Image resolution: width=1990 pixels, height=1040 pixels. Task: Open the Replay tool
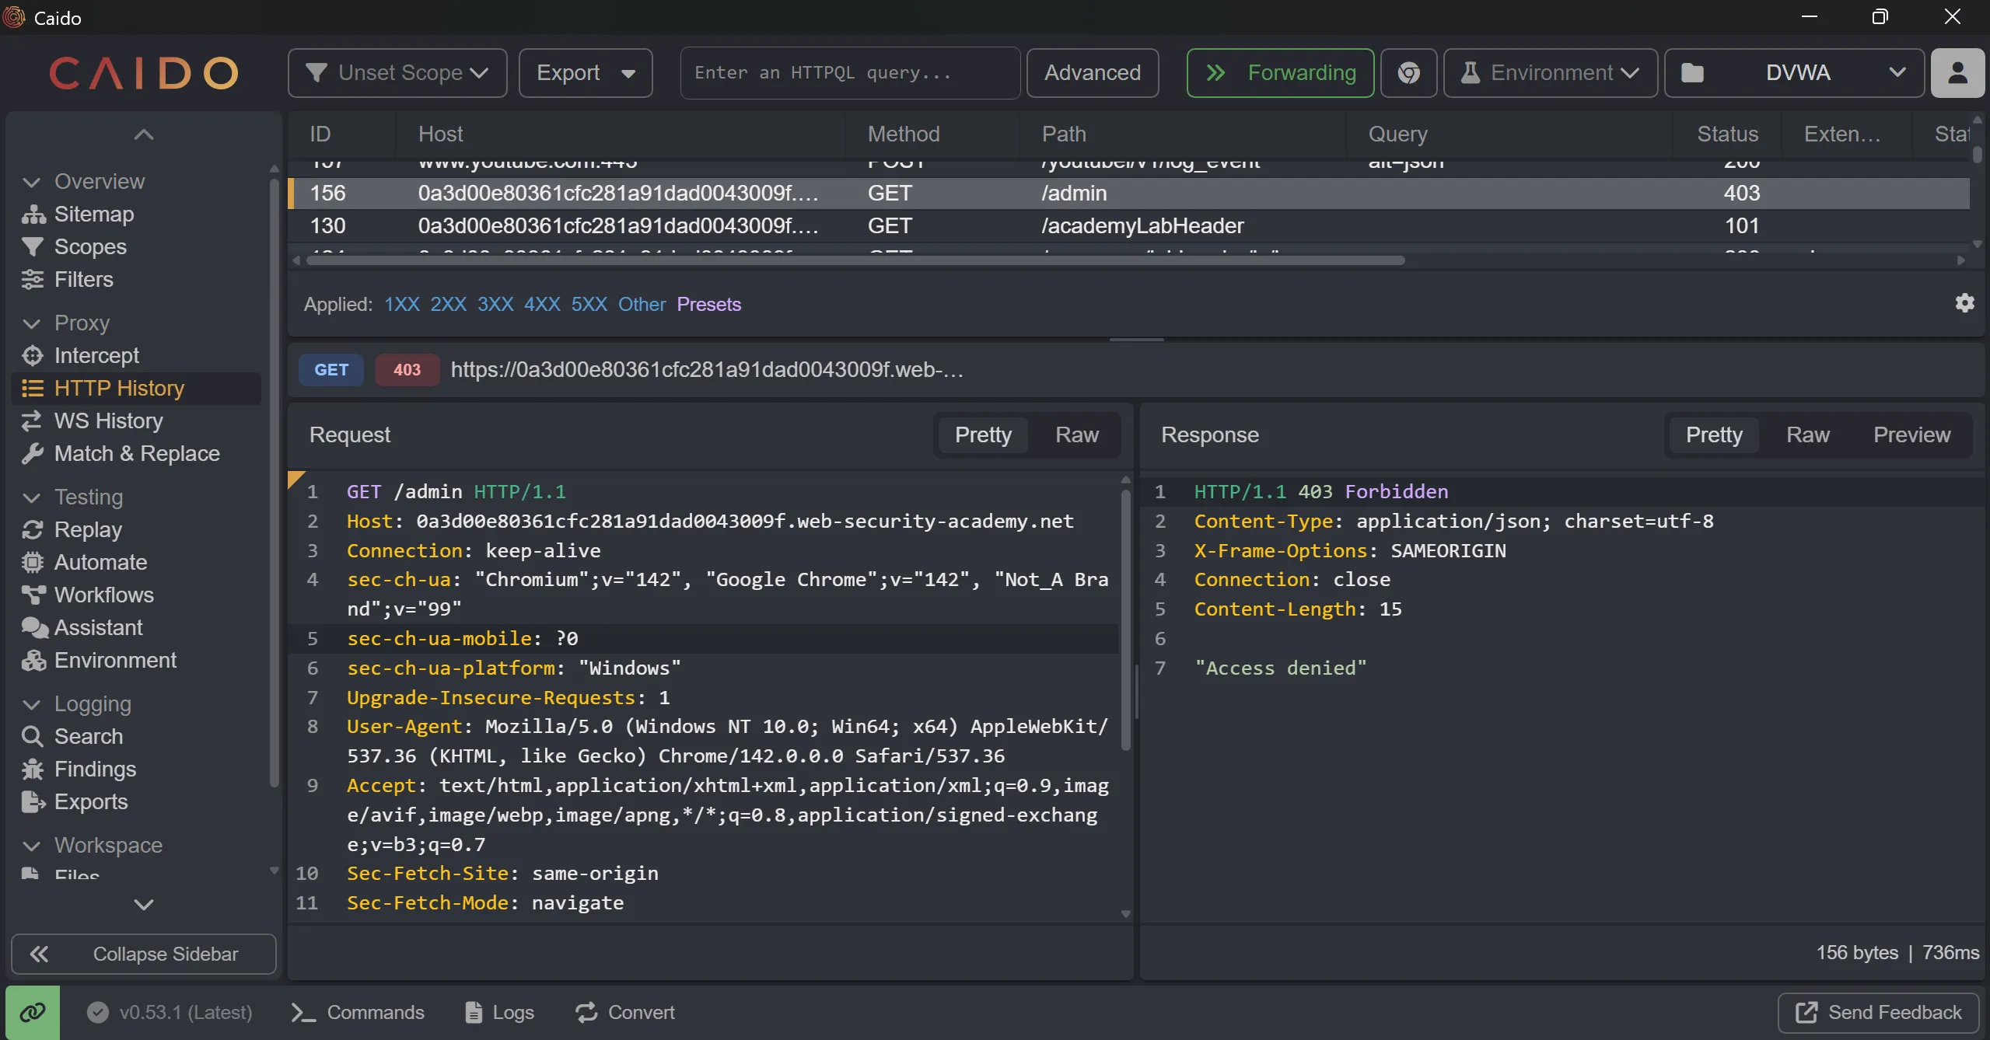click(88, 529)
